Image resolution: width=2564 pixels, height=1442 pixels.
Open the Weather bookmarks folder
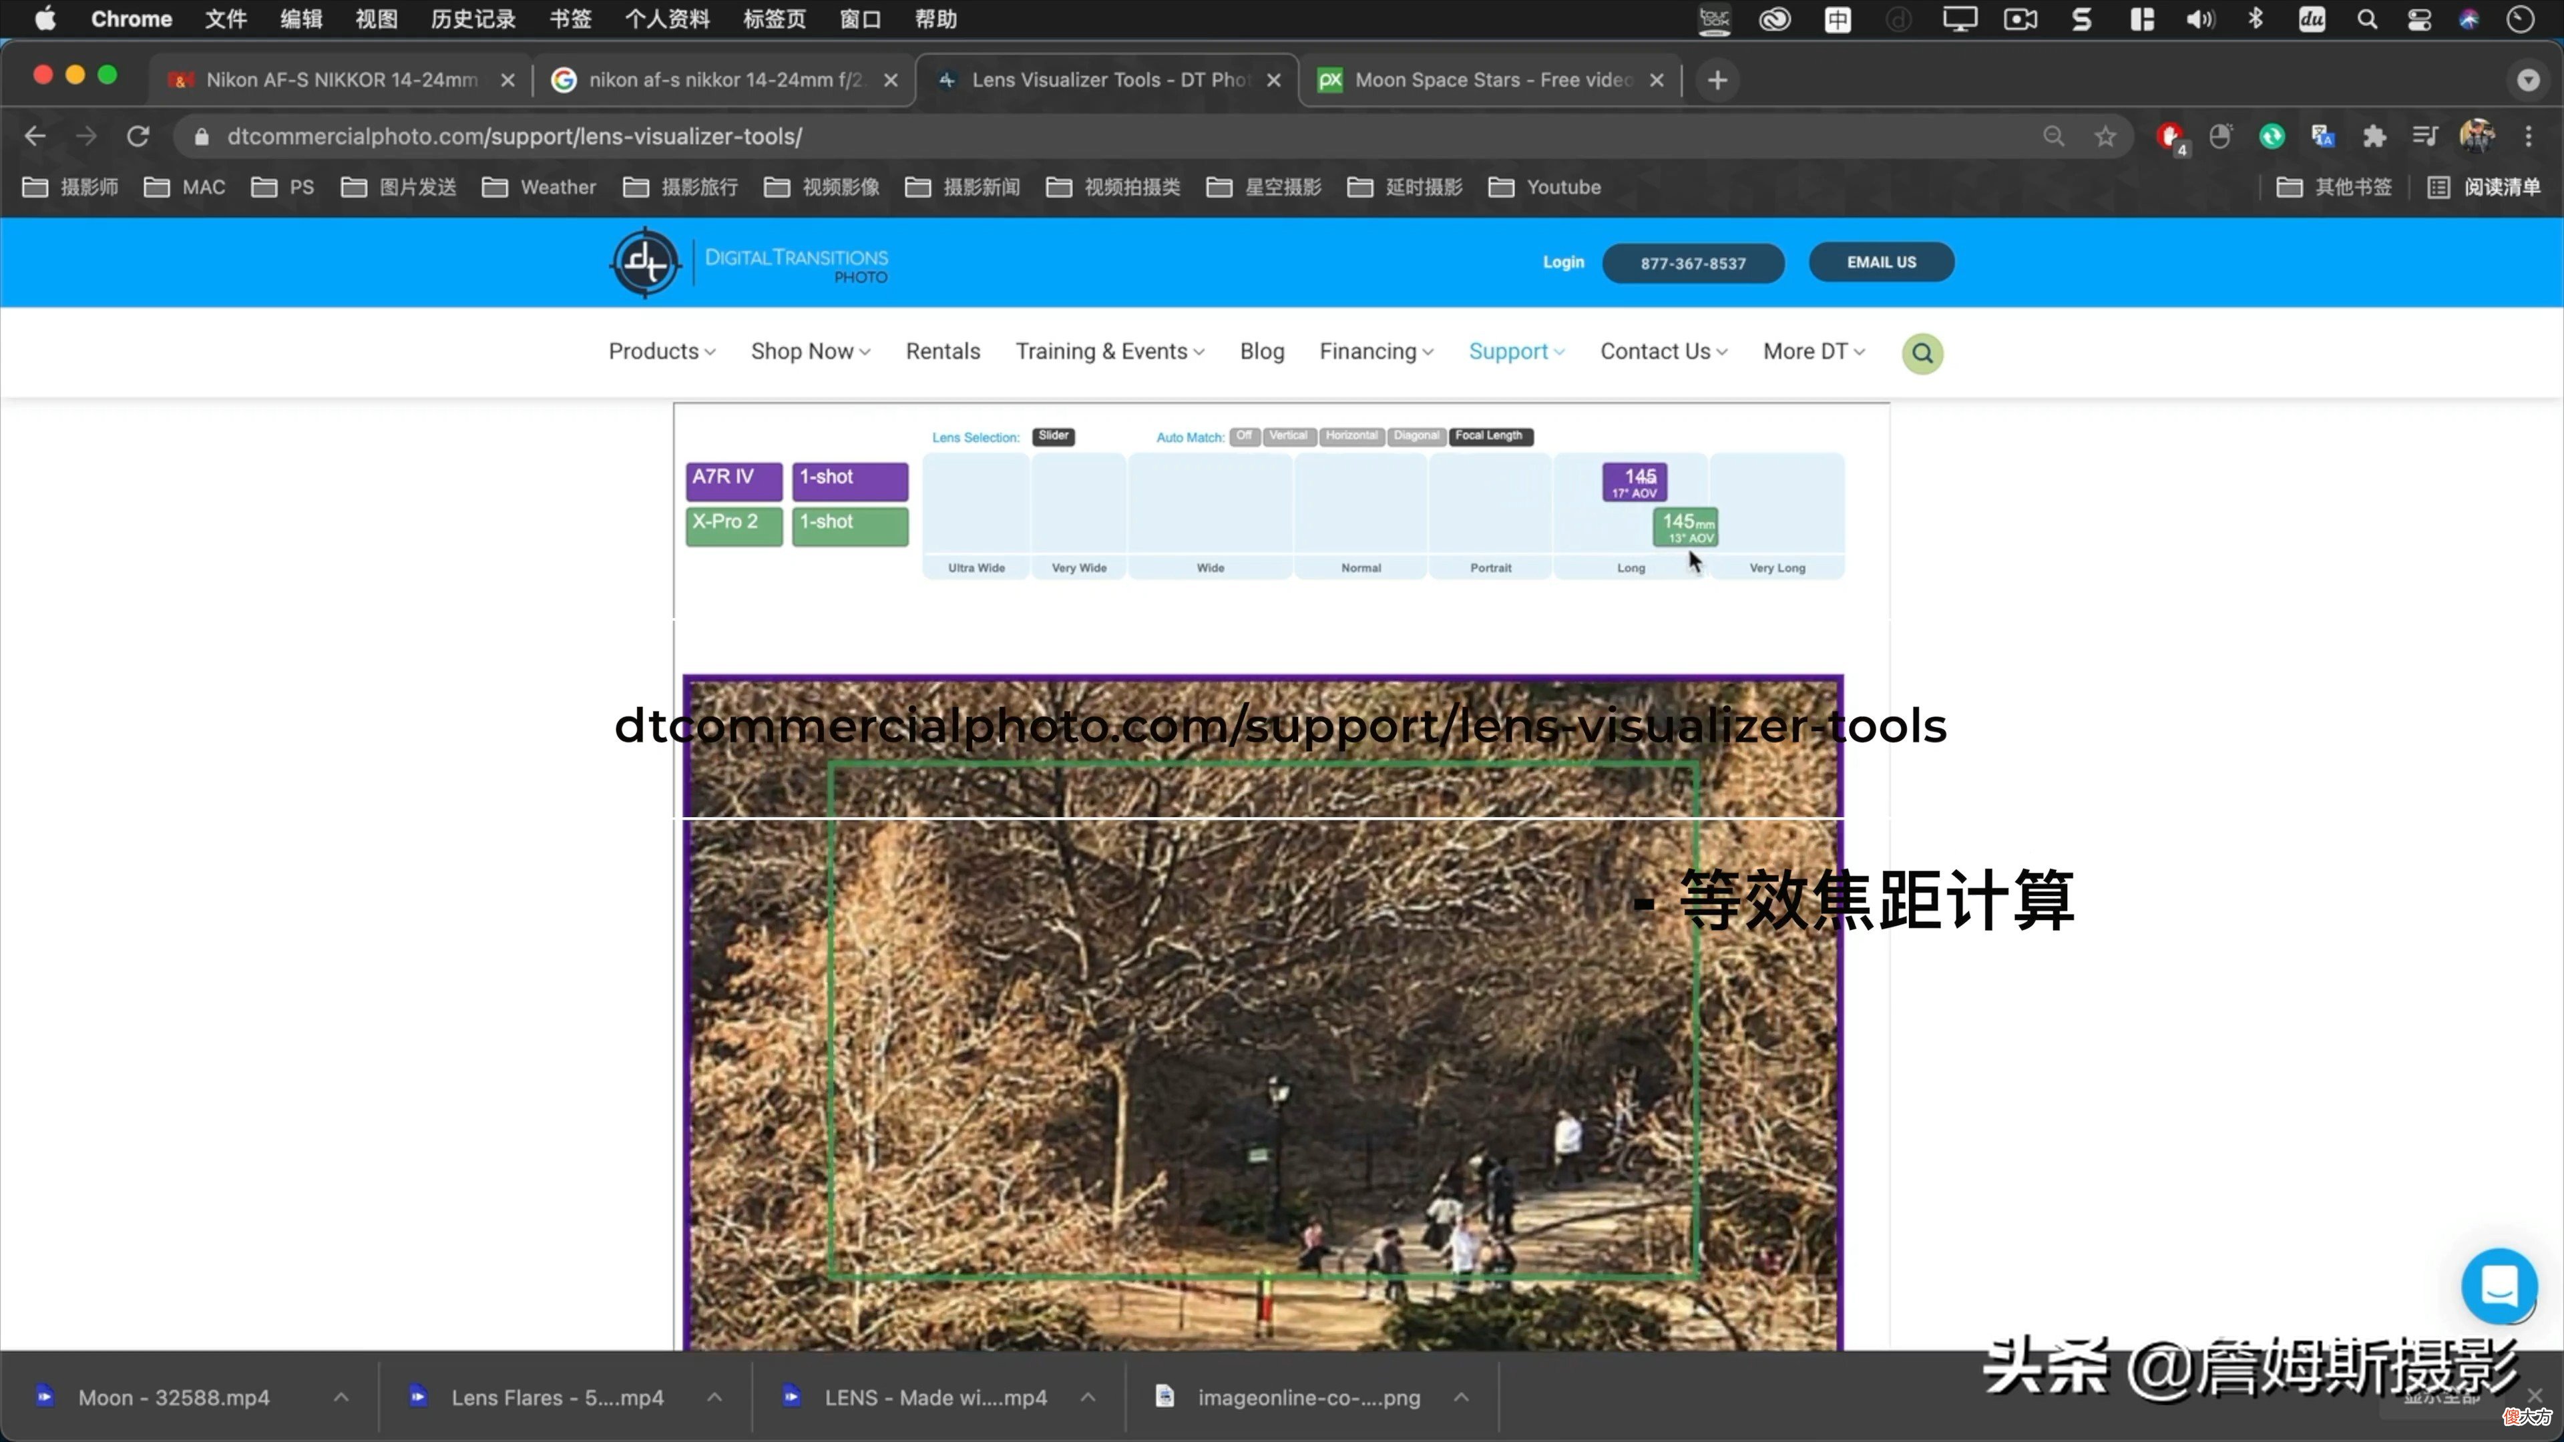point(538,187)
